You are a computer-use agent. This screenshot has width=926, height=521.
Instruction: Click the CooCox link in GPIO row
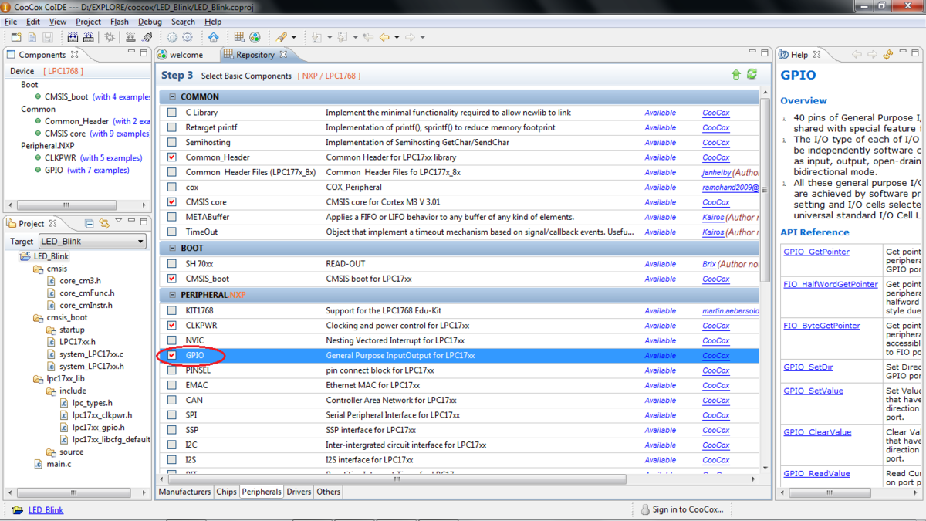tap(716, 356)
